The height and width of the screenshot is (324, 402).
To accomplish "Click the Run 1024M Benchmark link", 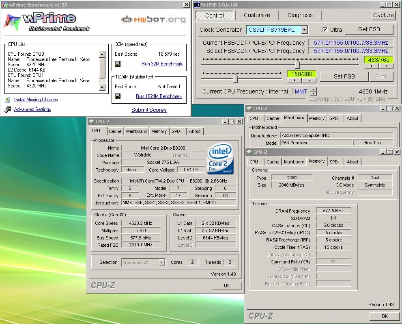I will click(x=159, y=96).
